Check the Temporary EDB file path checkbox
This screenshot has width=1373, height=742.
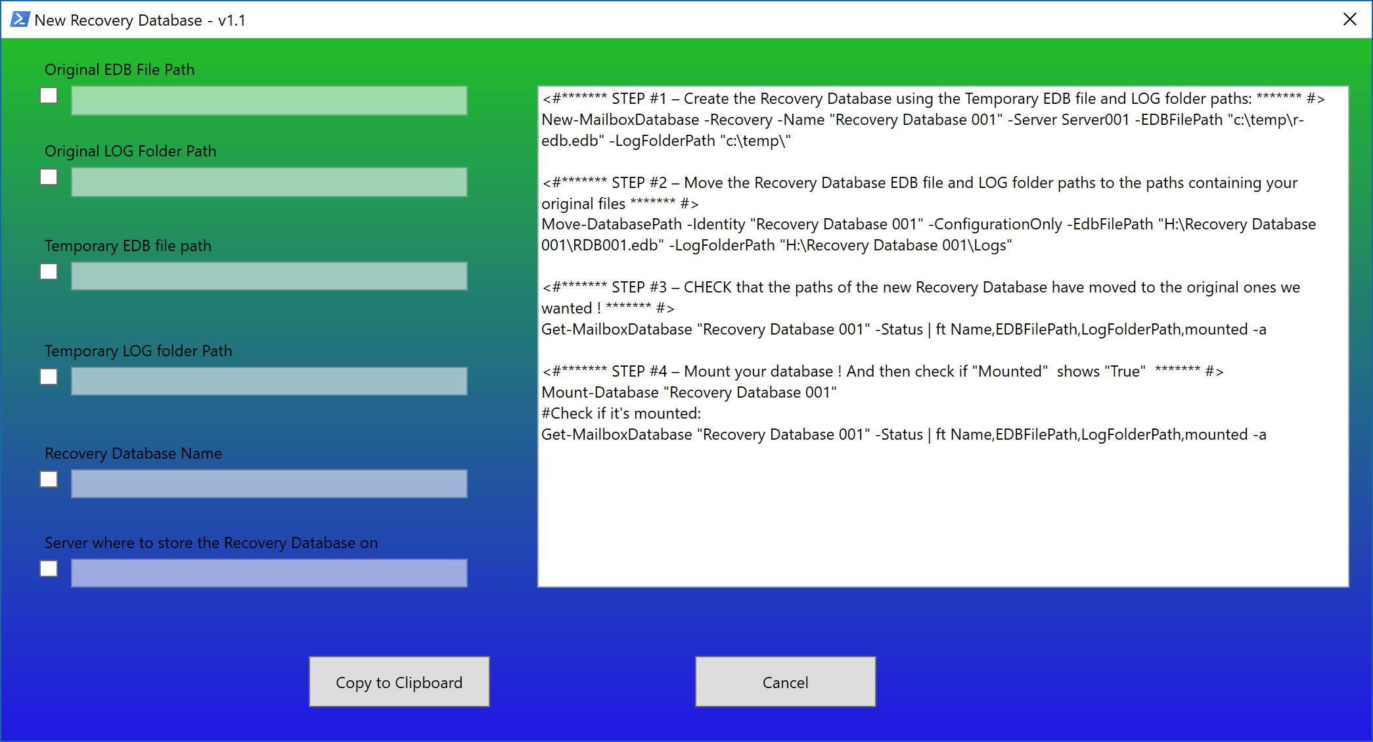click(x=49, y=272)
